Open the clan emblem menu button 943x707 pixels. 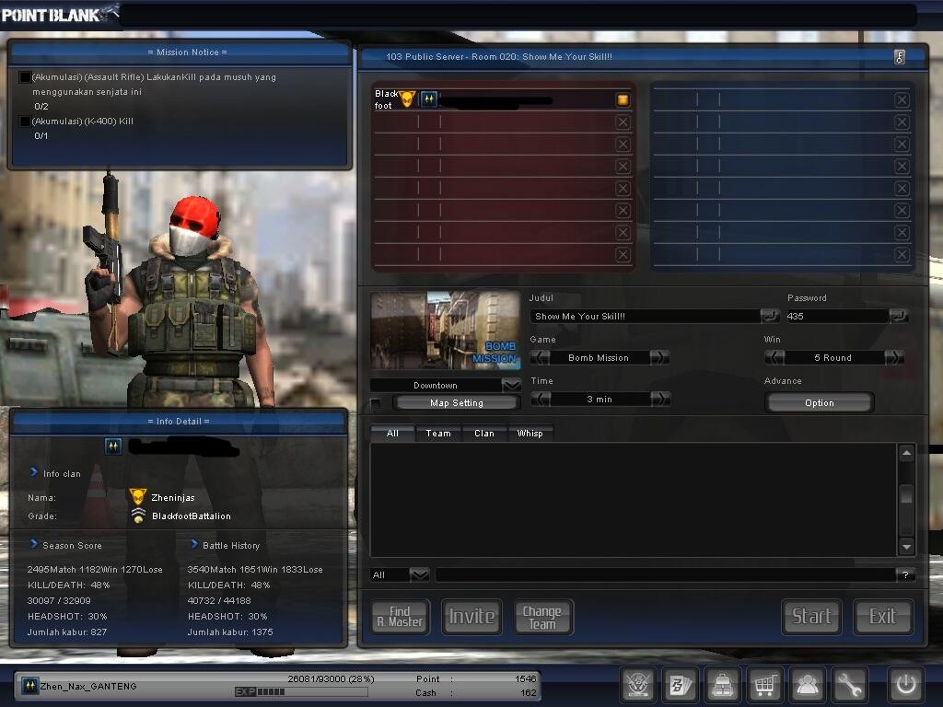pos(637,684)
